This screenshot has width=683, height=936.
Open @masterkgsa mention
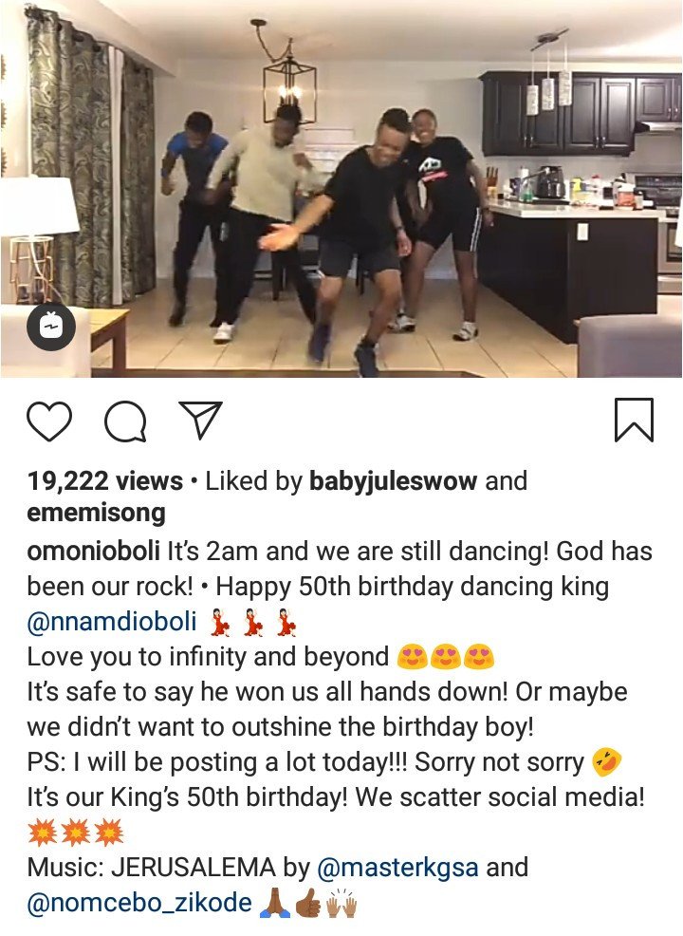point(397,868)
